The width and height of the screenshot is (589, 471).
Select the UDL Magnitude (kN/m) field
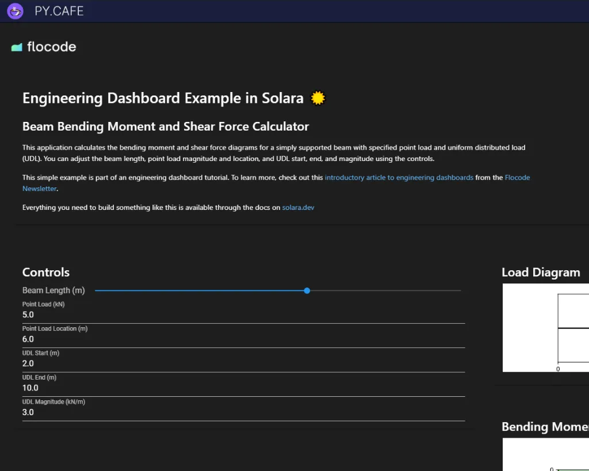pyautogui.click(x=243, y=412)
